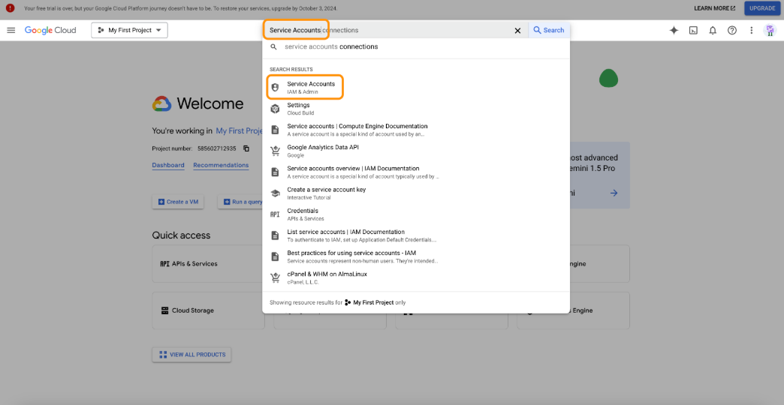This screenshot has width=784, height=405.
Task: Activate Cloud Shell terminal icon
Action: (693, 31)
